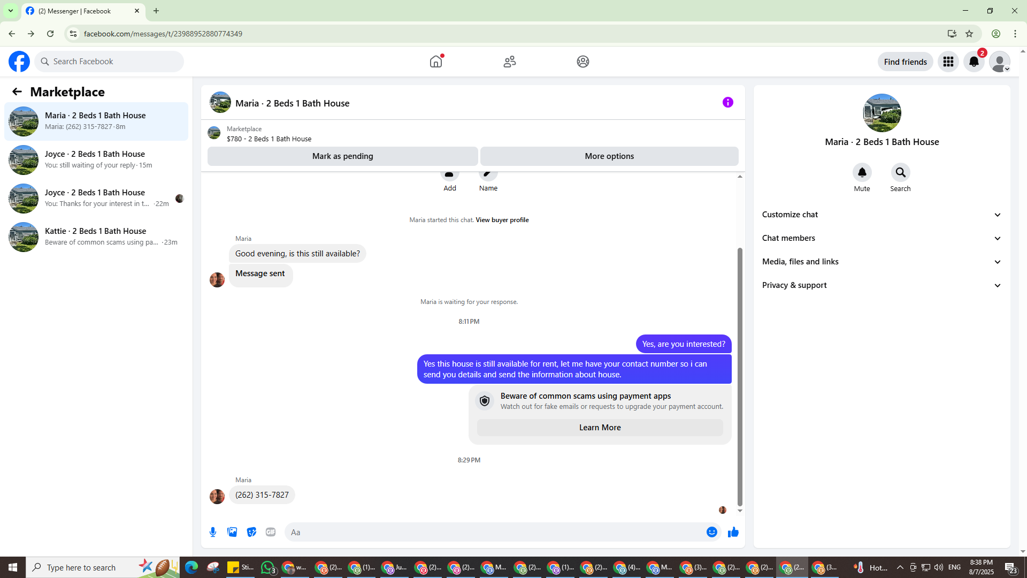This screenshot has width=1027, height=578.
Task: Open Joyce chat Thanks for interest
Action: click(x=96, y=199)
